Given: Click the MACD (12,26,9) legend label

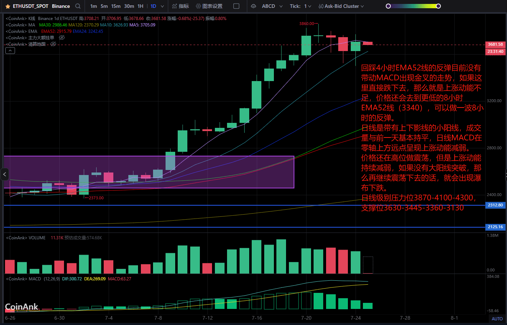Looking at the screenshot, I should pos(33,279).
